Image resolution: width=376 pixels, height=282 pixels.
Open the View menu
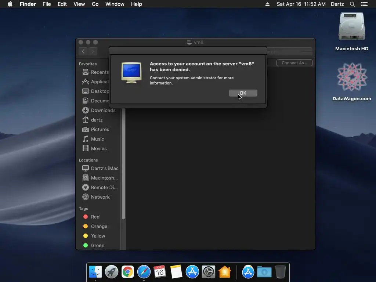79,4
